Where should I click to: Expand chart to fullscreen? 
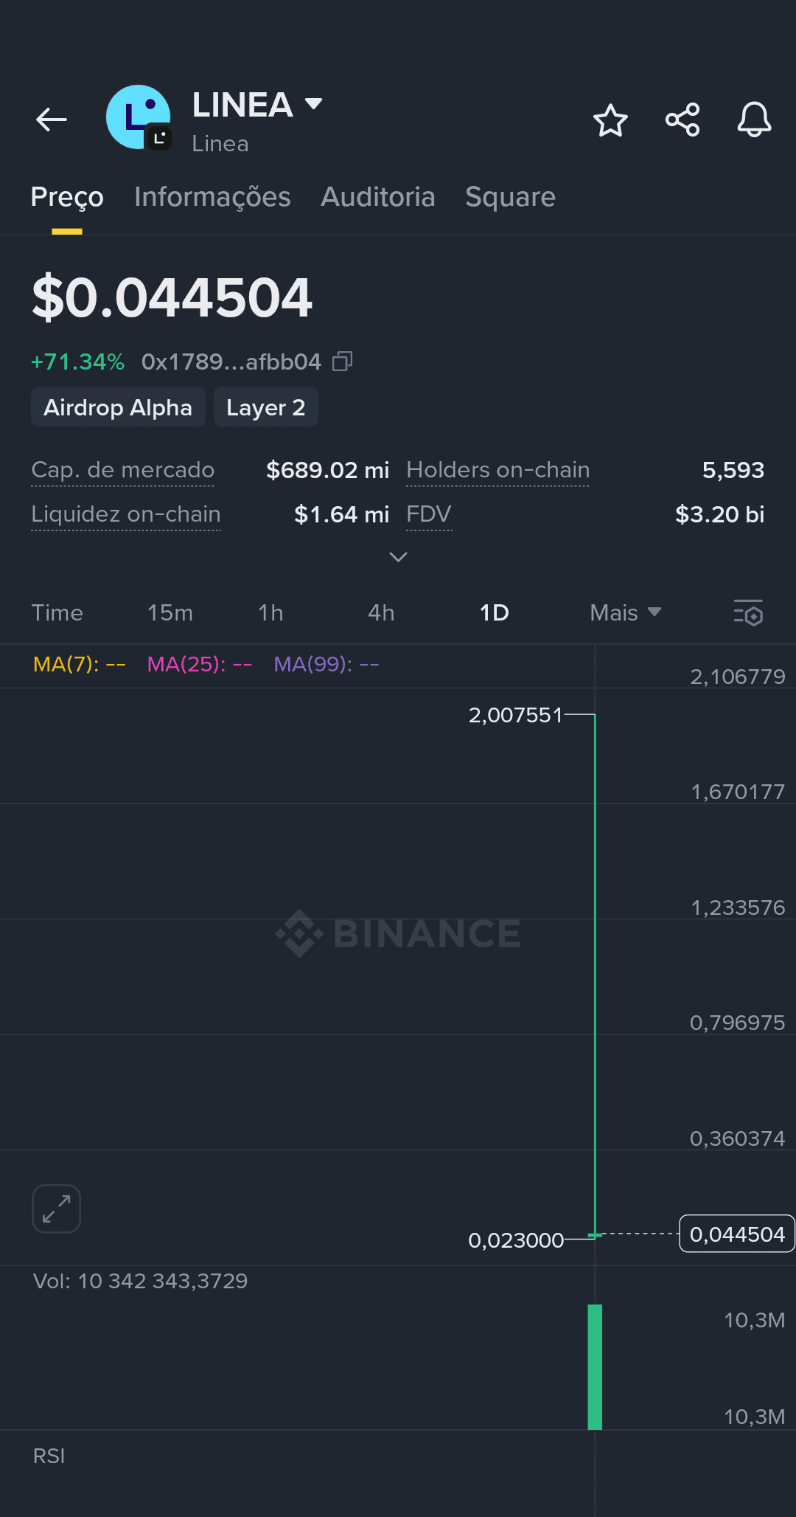coord(56,1209)
